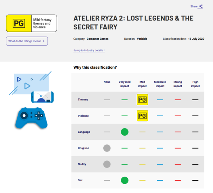
Task: Click the green circle in Language row
Action: click(125, 132)
